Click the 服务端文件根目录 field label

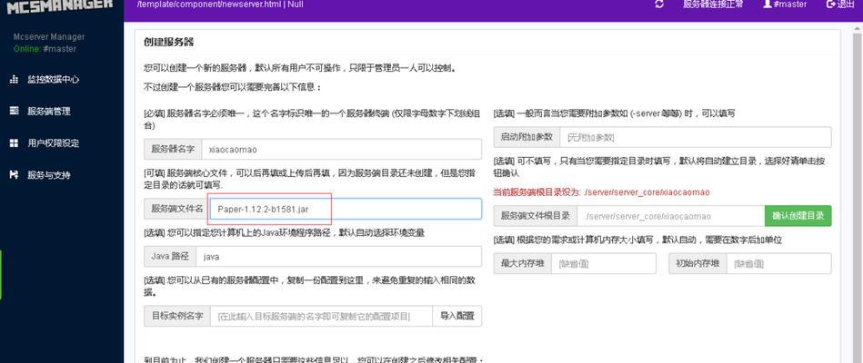point(535,216)
